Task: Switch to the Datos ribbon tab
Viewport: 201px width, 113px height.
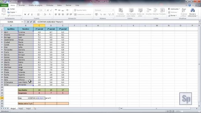Action: [x=59, y=5]
